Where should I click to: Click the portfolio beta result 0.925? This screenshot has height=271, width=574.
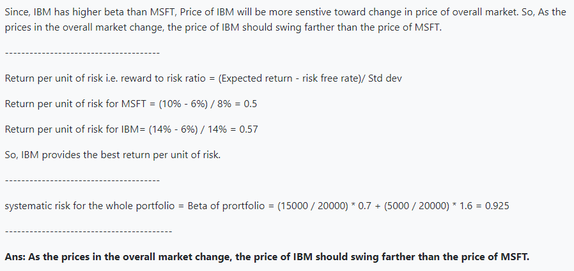pos(497,206)
